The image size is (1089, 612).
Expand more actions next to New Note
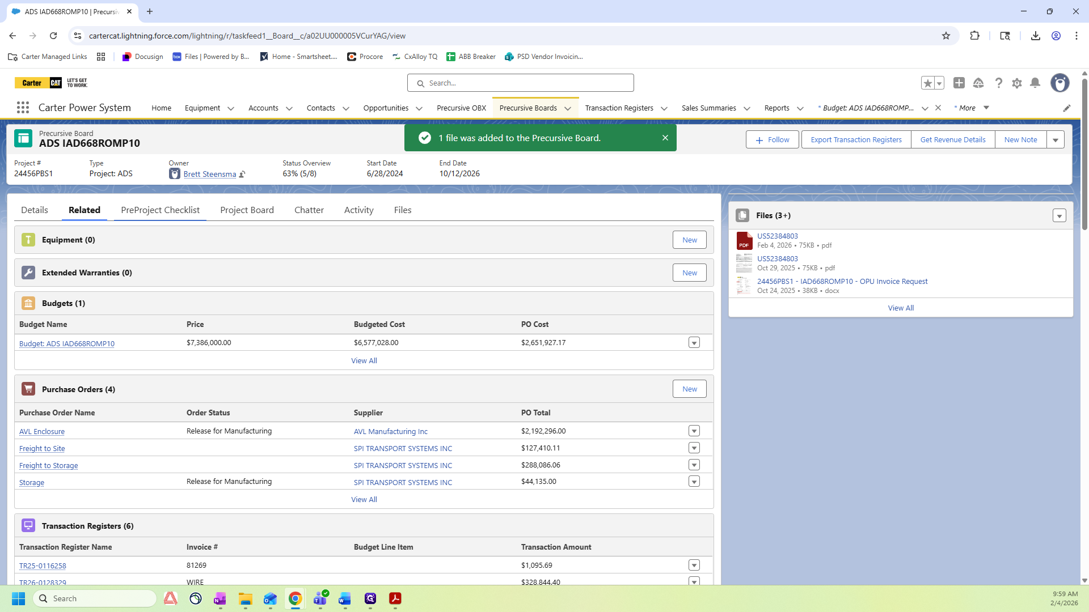tap(1056, 140)
